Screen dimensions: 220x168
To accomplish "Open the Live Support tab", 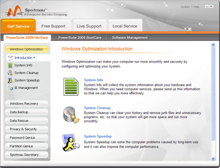I will pos(89,26).
